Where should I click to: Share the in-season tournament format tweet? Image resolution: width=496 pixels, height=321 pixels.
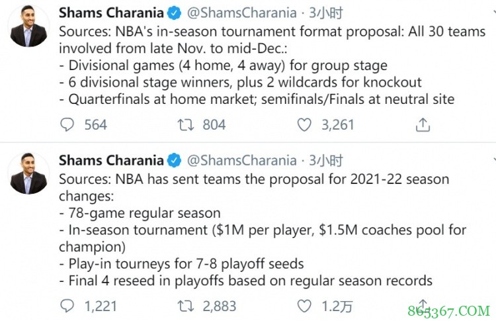point(423,124)
